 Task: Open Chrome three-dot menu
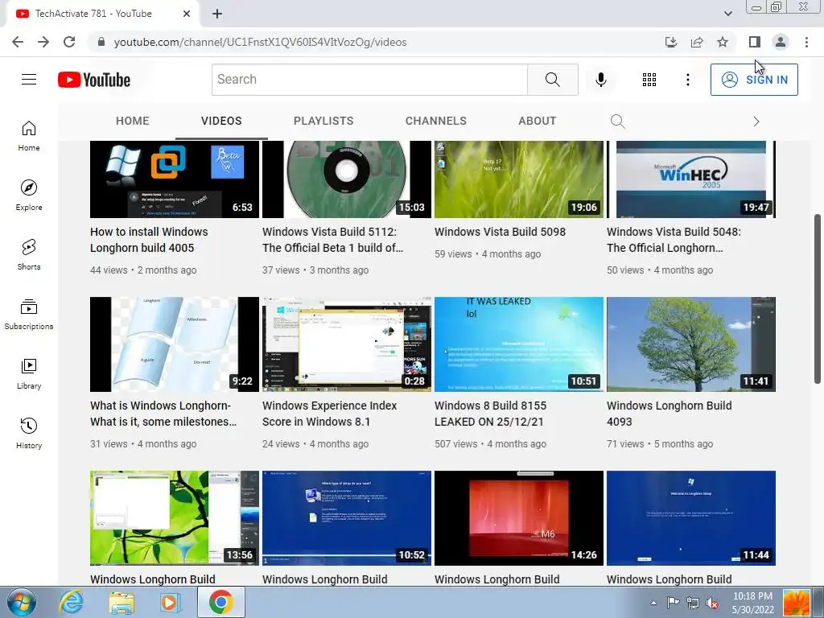[806, 42]
